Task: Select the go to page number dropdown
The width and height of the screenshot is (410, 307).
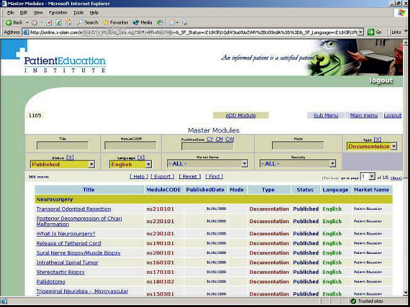Action: (367, 177)
